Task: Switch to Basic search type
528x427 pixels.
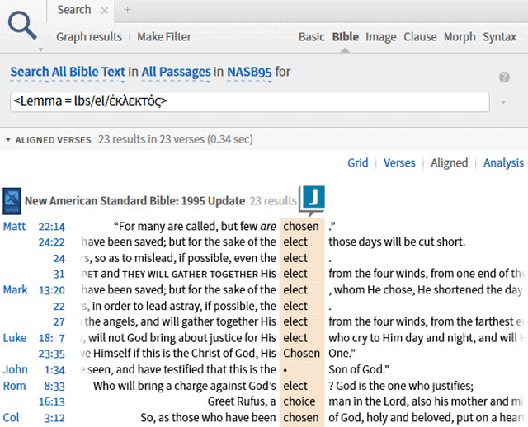Action: pos(312,36)
